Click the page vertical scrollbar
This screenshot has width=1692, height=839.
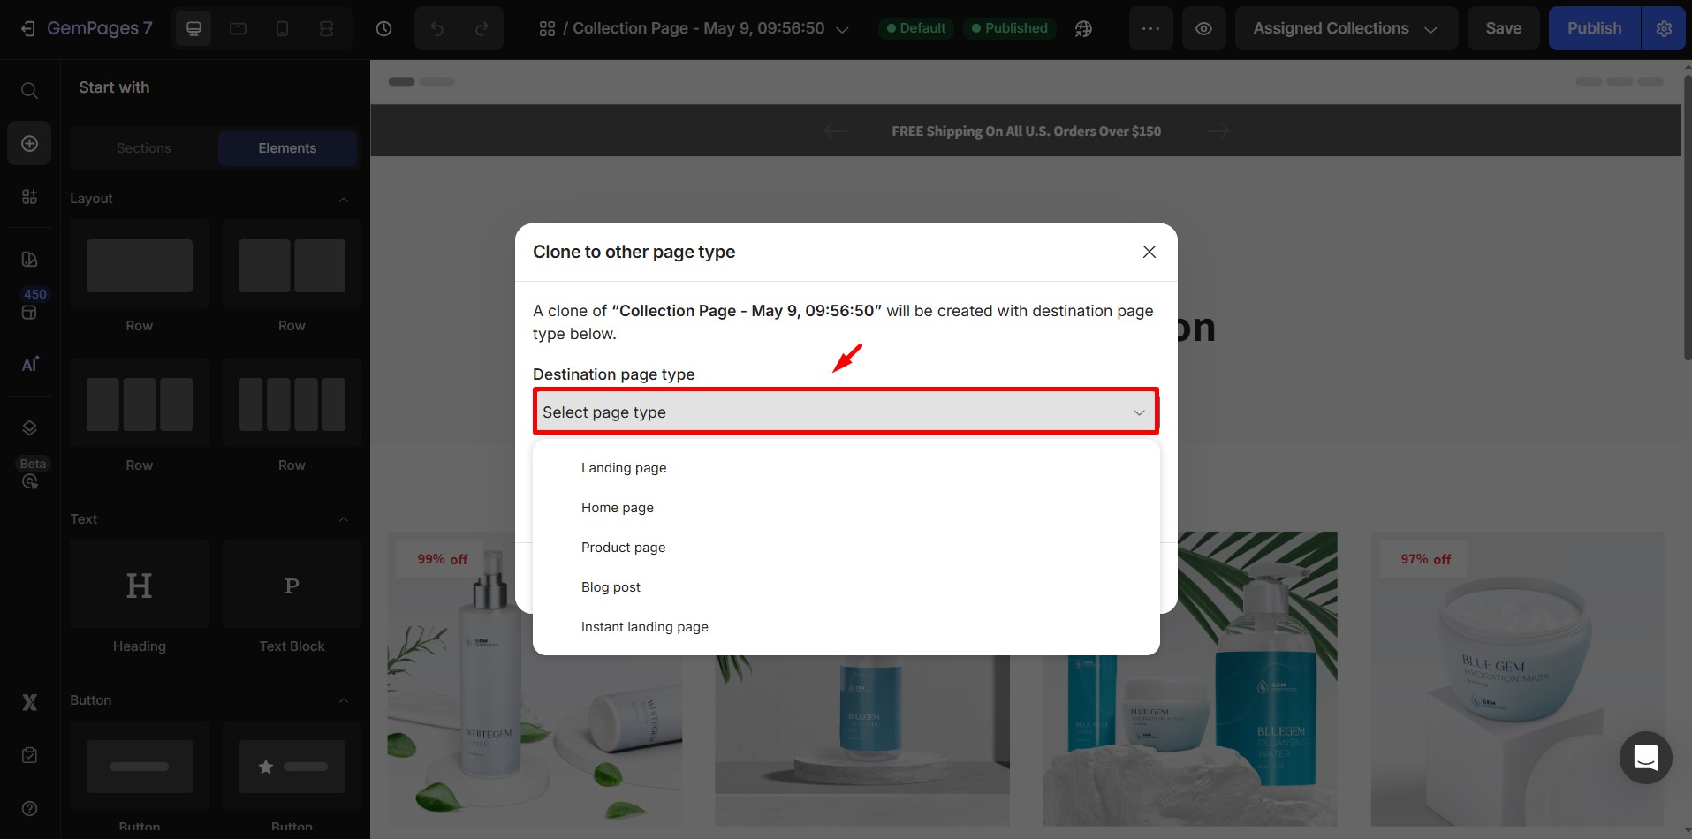pos(1687,216)
